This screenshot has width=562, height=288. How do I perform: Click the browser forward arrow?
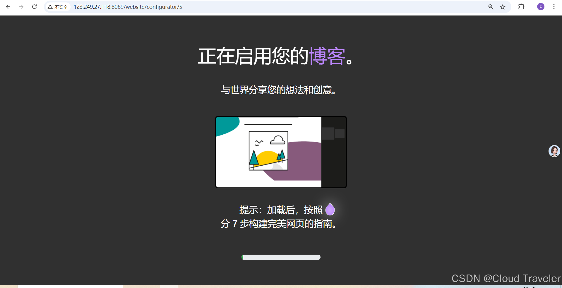click(21, 7)
